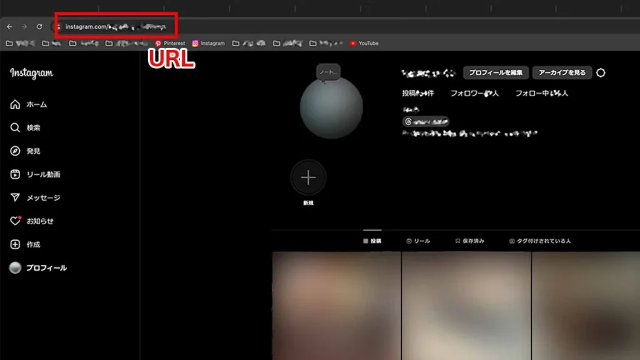Image resolution: width=640 pixels, height=360 pixels.
Task: Focus the instagram.com address bar
Action: [x=116, y=27]
